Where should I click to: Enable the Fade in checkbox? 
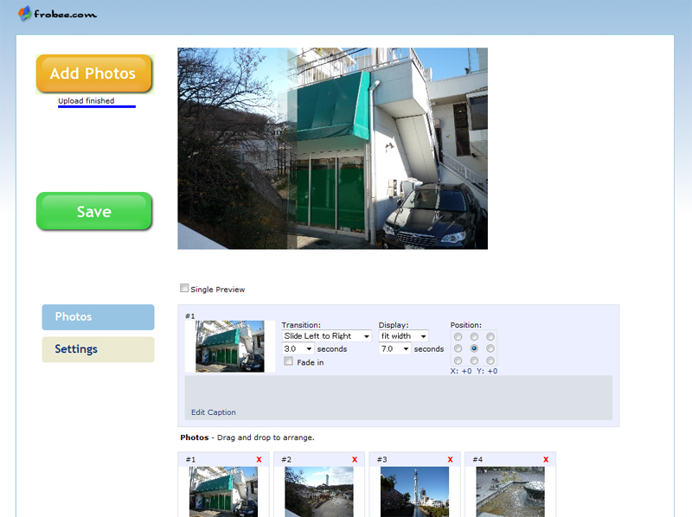coord(288,361)
